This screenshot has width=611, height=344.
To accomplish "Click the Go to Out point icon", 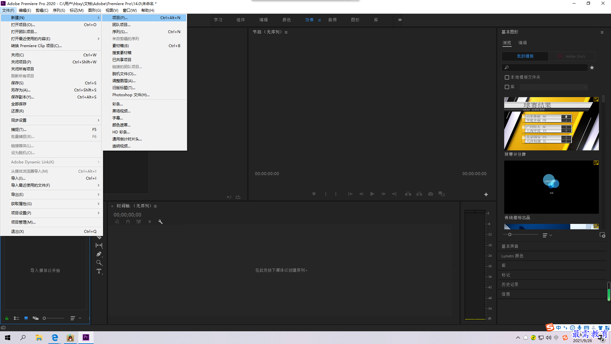I will point(394,194).
